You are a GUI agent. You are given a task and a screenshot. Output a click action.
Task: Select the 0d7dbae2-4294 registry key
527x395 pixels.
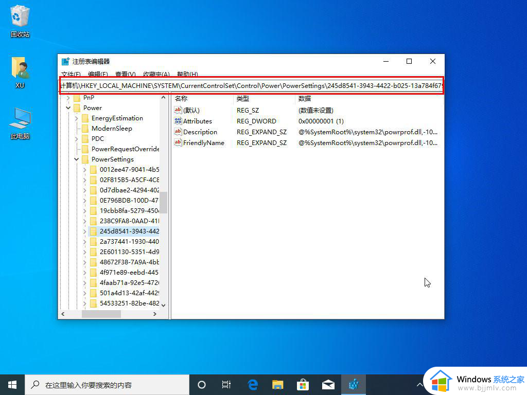129,190
